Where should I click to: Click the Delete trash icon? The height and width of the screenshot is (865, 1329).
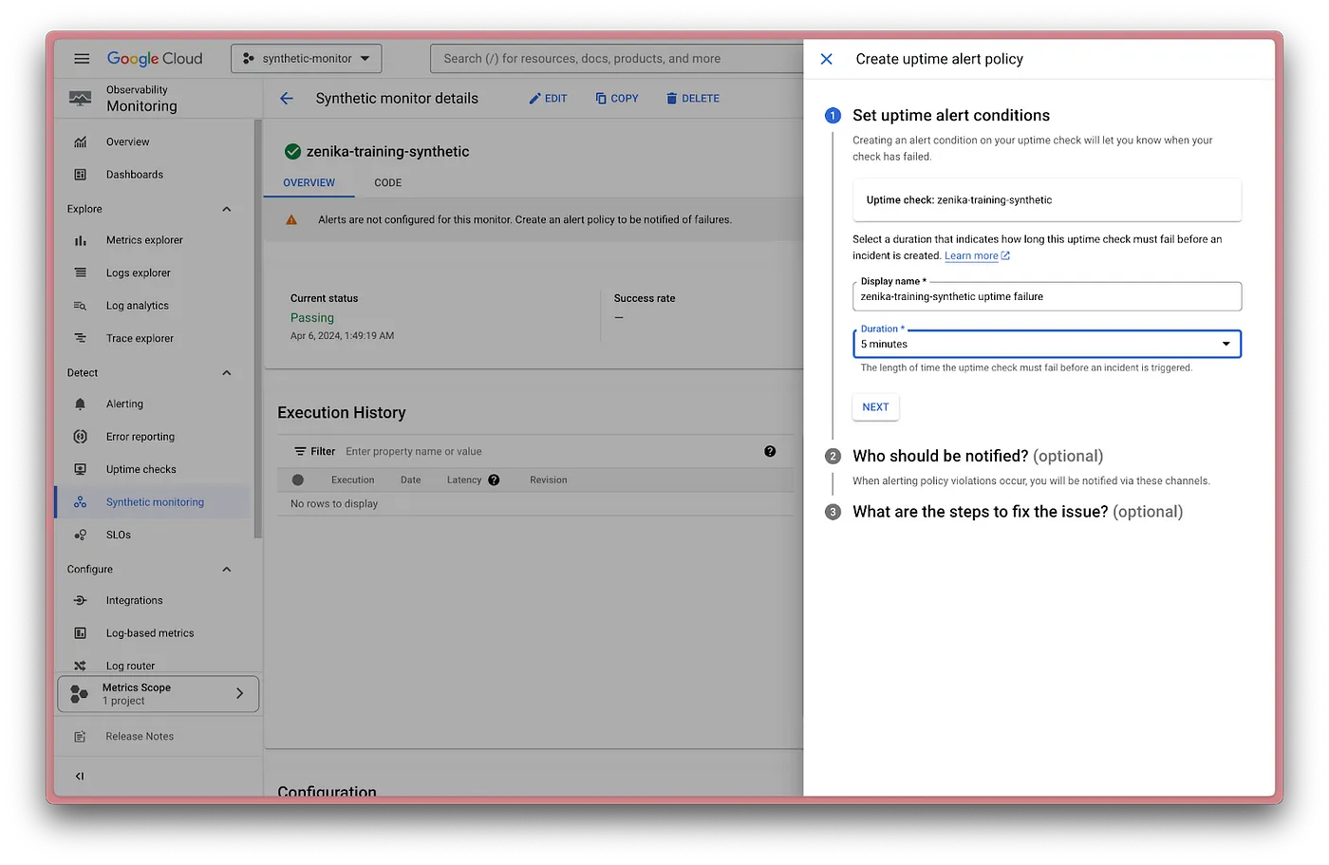click(x=671, y=99)
